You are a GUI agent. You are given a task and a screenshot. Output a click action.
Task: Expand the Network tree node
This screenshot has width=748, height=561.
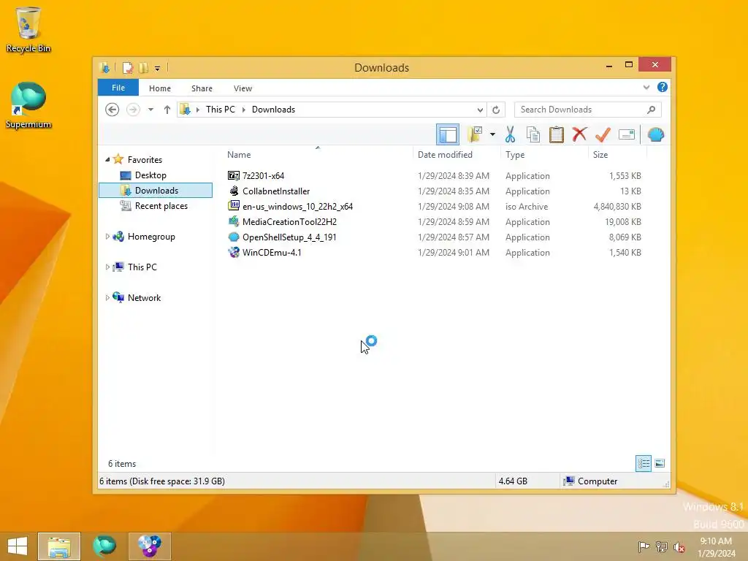pyautogui.click(x=107, y=298)
